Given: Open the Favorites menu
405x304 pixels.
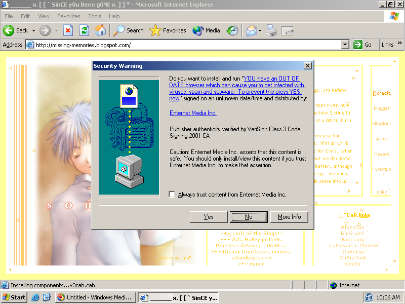Looking at the screenshot, I should click(x=69, y=16).
